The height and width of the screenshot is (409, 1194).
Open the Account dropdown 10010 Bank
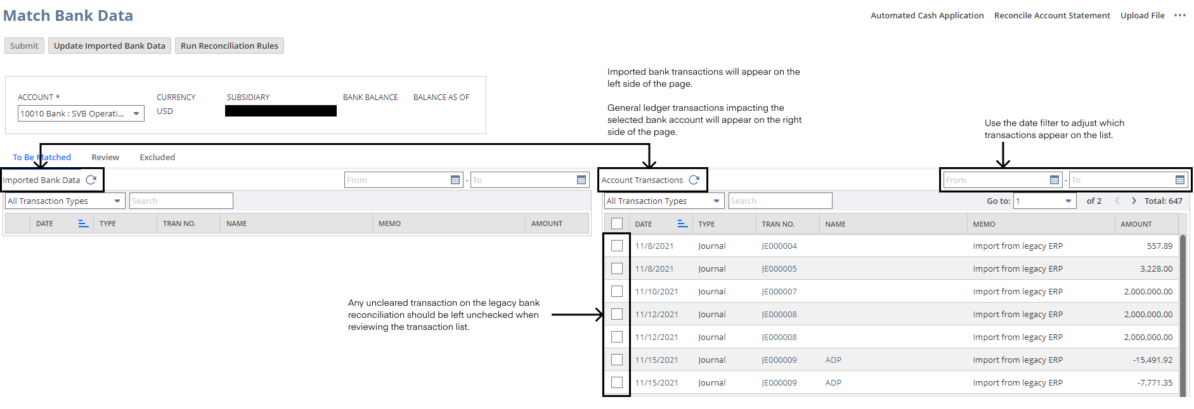[81, 113]
